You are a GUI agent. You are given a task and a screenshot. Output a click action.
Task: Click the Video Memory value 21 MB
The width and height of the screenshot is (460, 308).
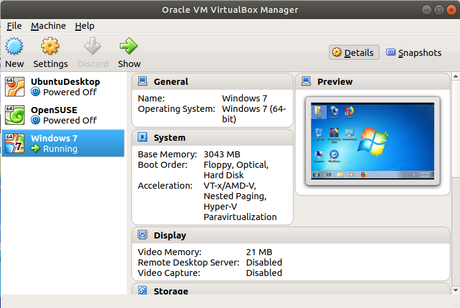(259, 252)
